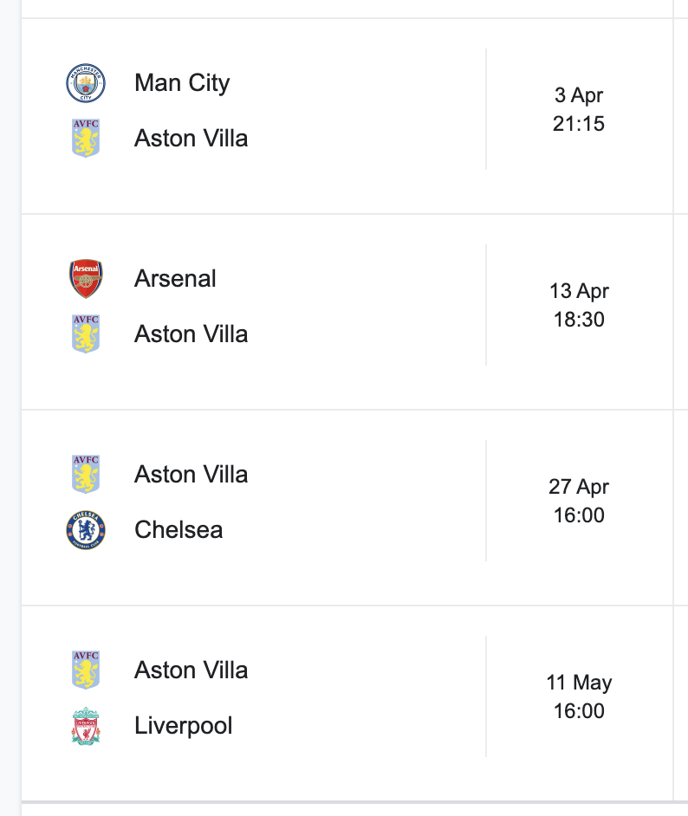
Task: Open the Liverpool team name
Action: point(183,726)
